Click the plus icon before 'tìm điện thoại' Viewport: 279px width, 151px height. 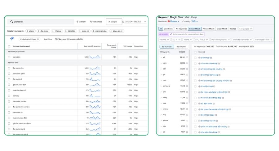[x=199, y=86]
